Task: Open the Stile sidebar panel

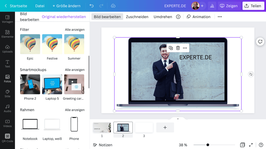Action: point(7,94)
